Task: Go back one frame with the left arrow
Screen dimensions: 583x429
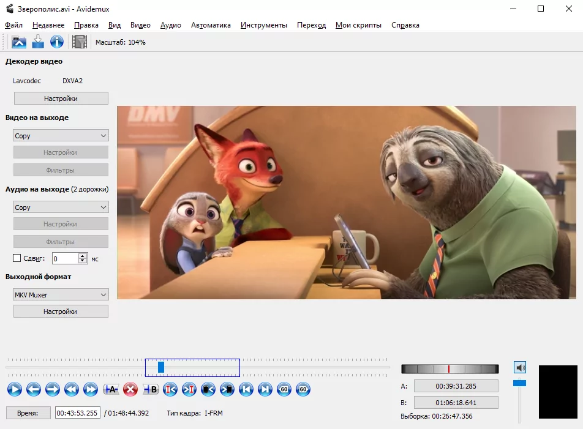Action: [x=34, y=389]
